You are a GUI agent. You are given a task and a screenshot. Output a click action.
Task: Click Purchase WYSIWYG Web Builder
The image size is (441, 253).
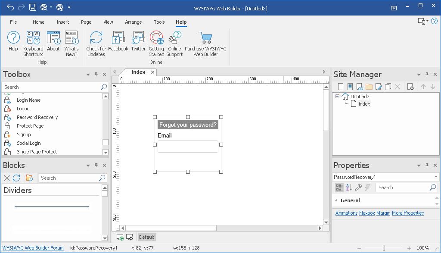205,44
